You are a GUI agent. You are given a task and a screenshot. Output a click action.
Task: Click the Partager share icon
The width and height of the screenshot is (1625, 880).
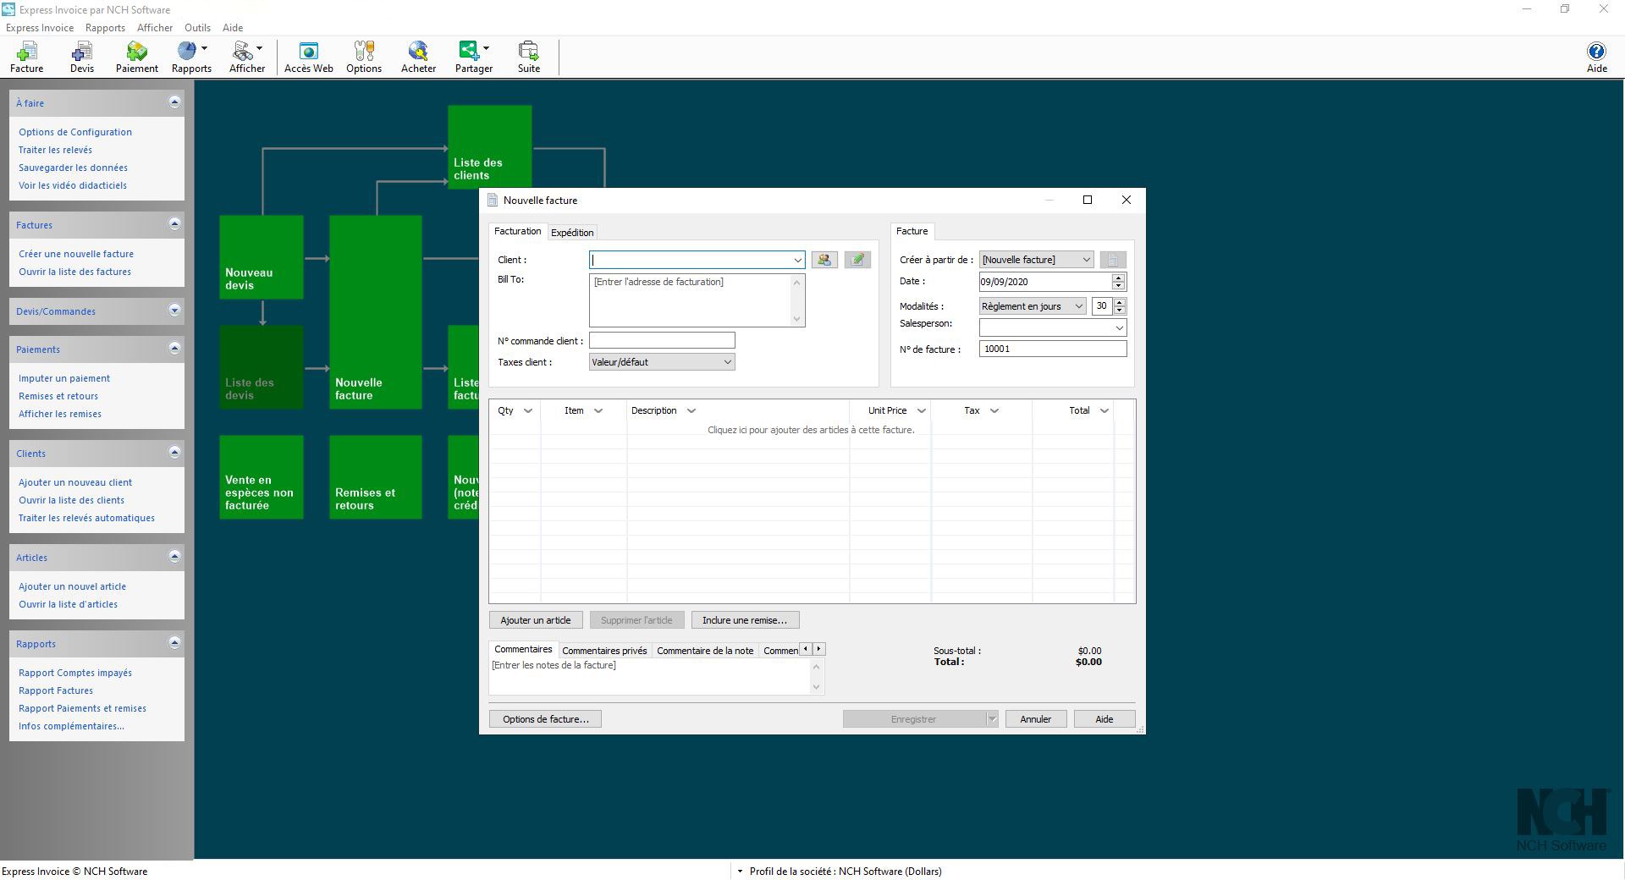click(469, 58)
